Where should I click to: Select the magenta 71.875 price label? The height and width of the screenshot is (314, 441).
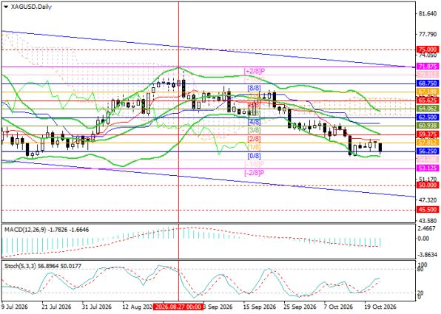[428, 66]
